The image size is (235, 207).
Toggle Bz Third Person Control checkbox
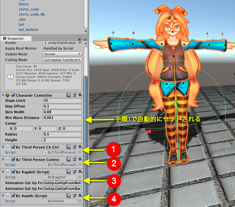click(13, 159)
